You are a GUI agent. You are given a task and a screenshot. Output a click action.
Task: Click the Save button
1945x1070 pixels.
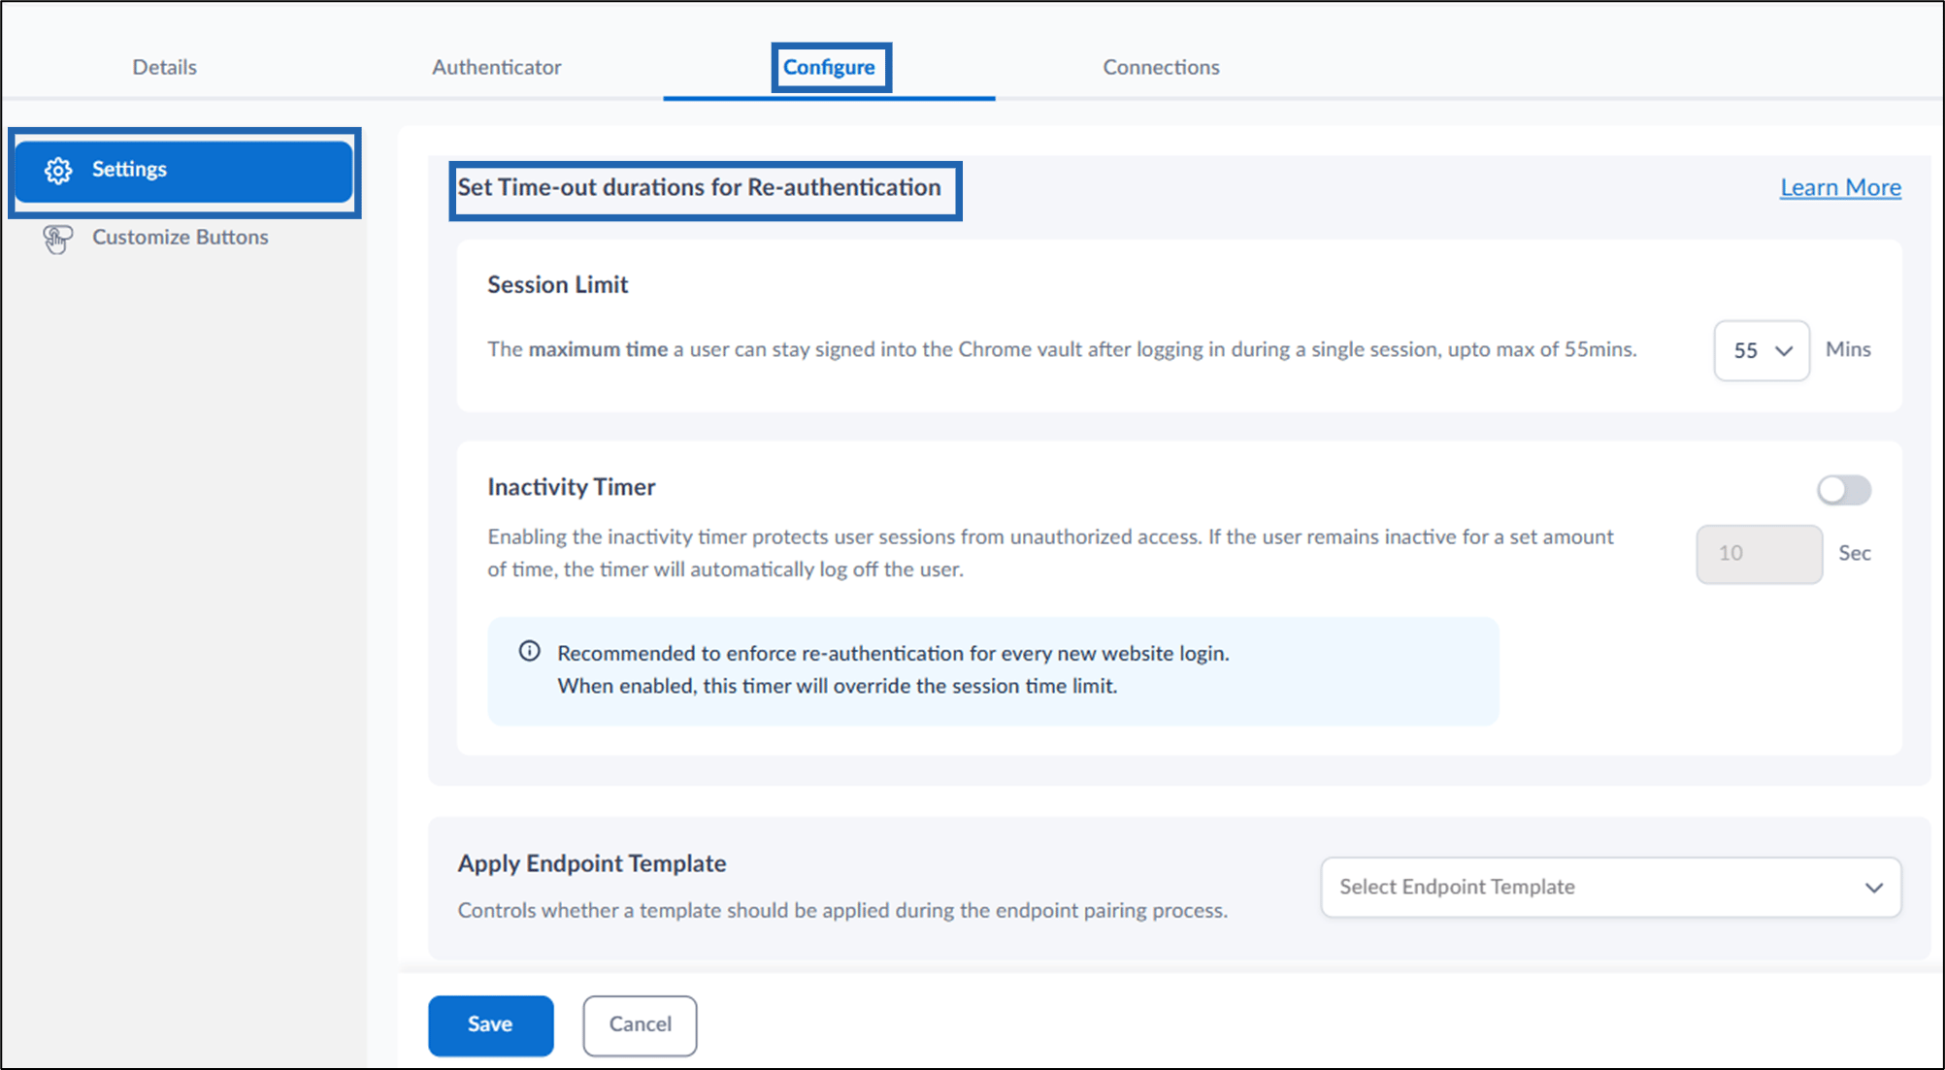click(491, 1024)
